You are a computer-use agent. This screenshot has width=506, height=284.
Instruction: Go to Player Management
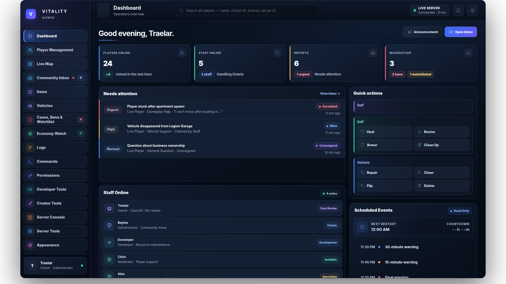coord(55,50)
